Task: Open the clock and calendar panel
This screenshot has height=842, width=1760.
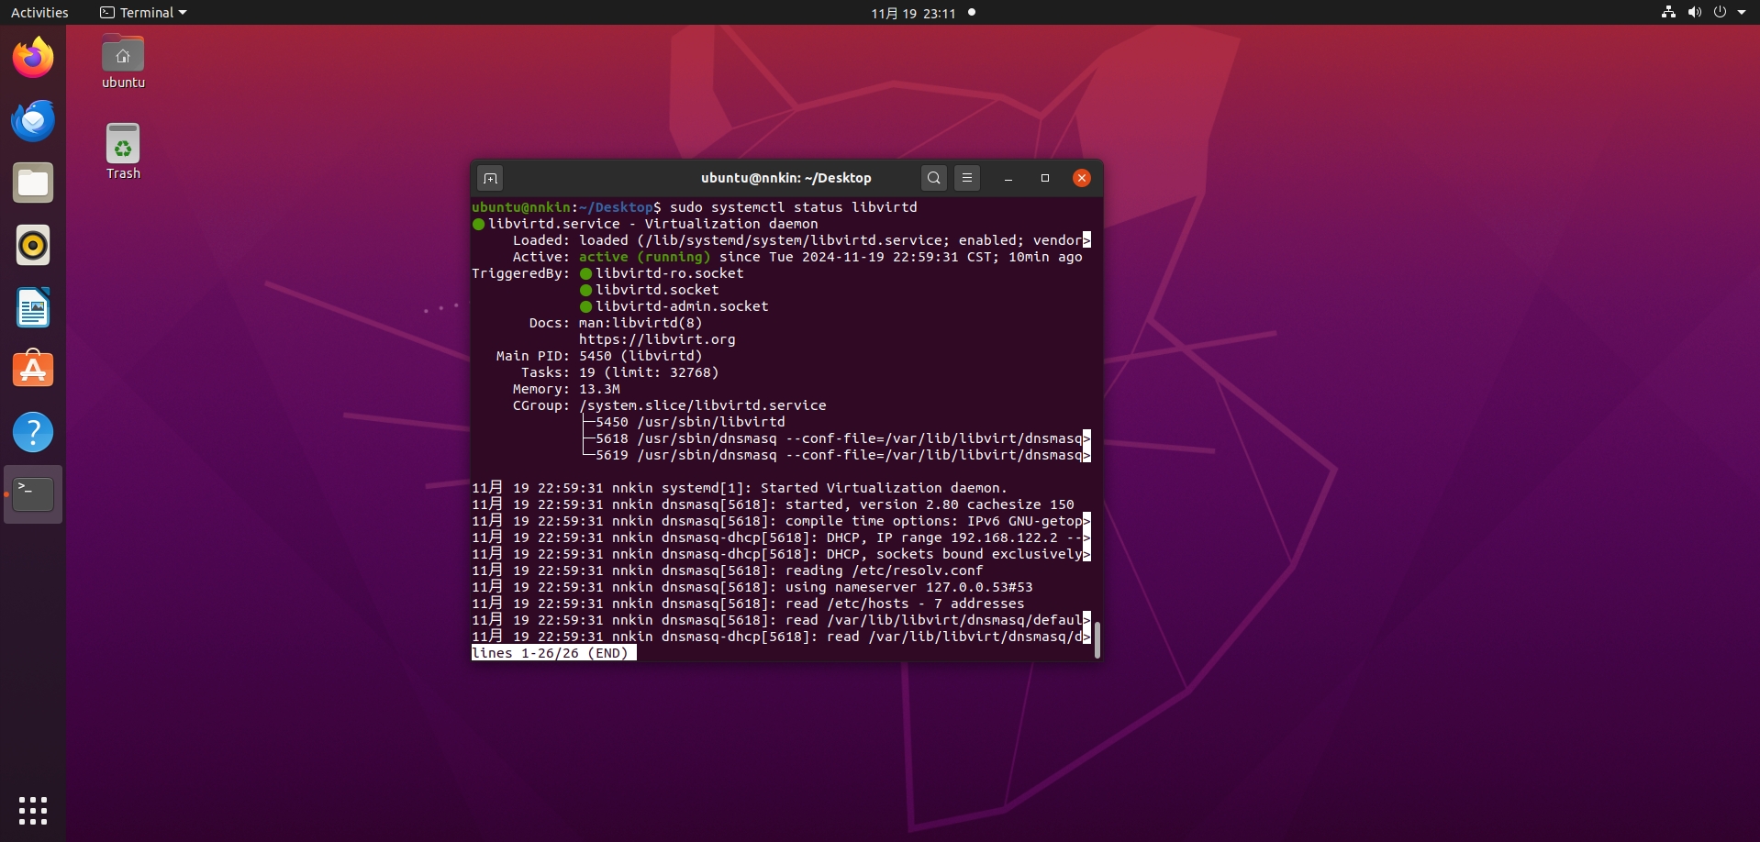Action: click(913, 13)
